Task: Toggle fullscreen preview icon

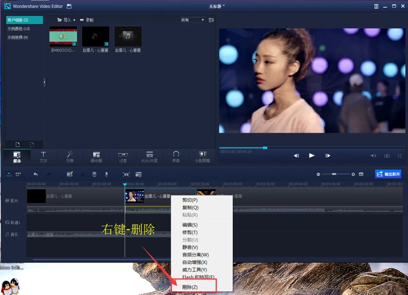Action: pos(401,155)
